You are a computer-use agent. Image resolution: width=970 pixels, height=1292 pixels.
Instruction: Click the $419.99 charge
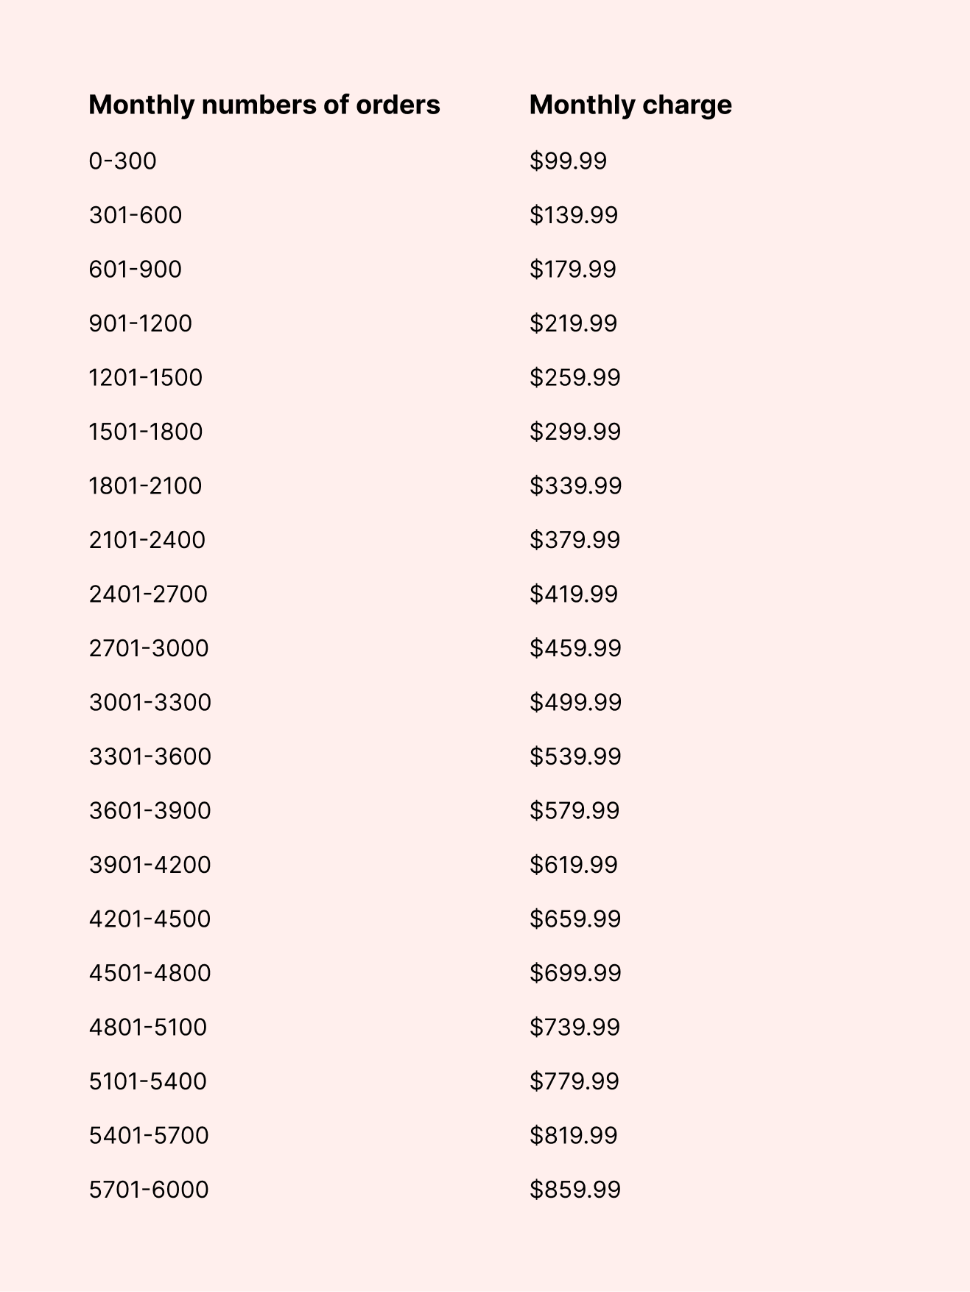coord(573,594)
